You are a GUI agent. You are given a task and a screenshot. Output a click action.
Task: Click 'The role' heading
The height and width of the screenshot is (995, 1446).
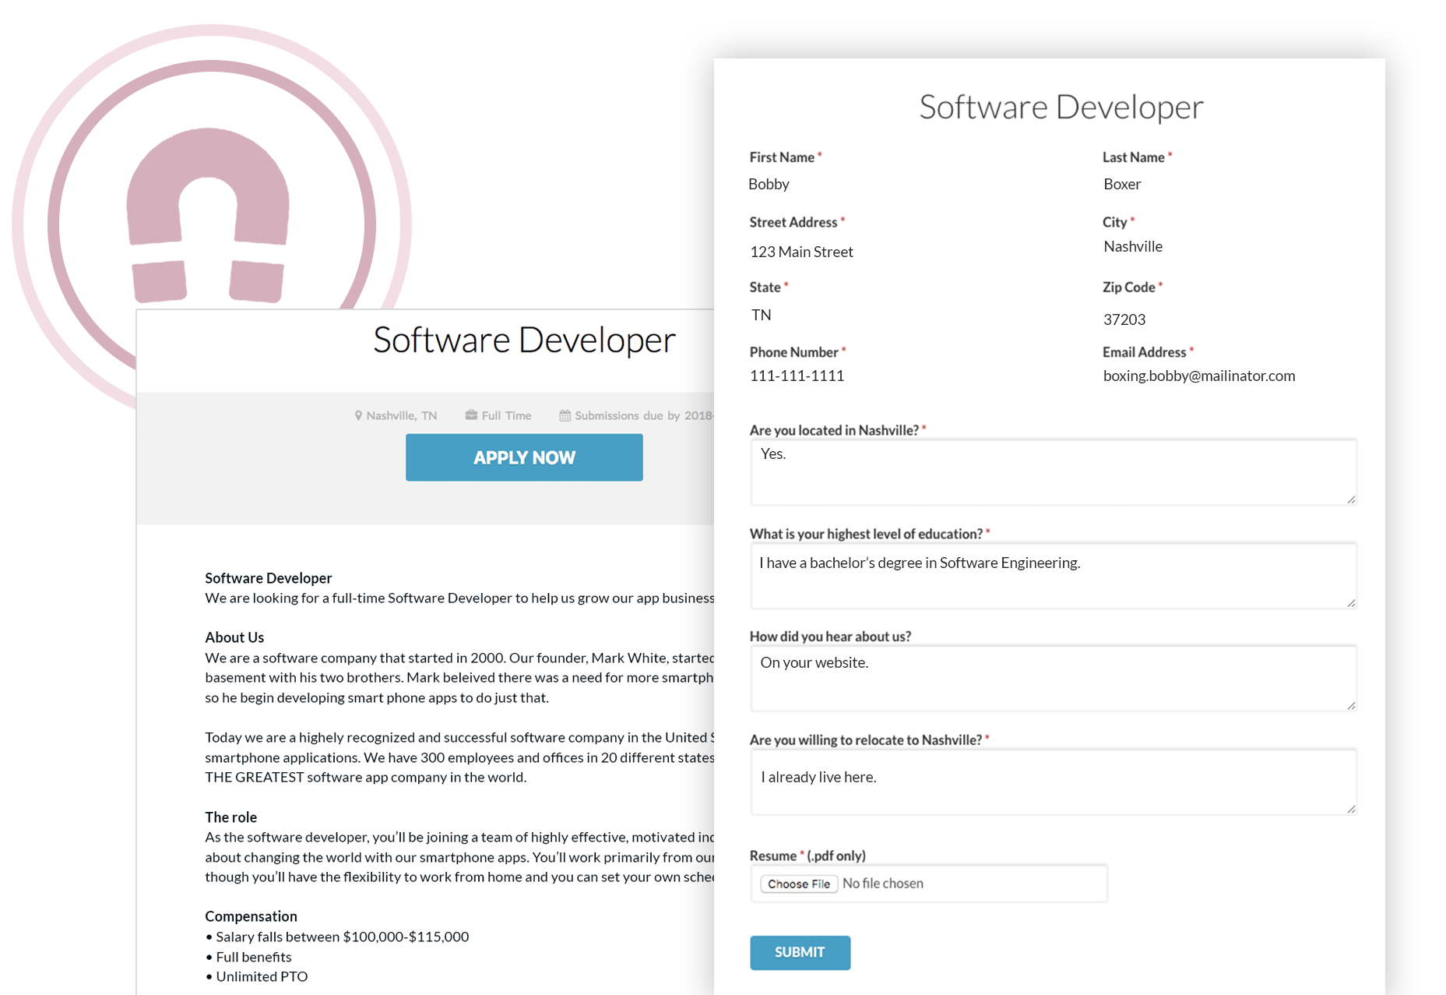click(230, 817)
